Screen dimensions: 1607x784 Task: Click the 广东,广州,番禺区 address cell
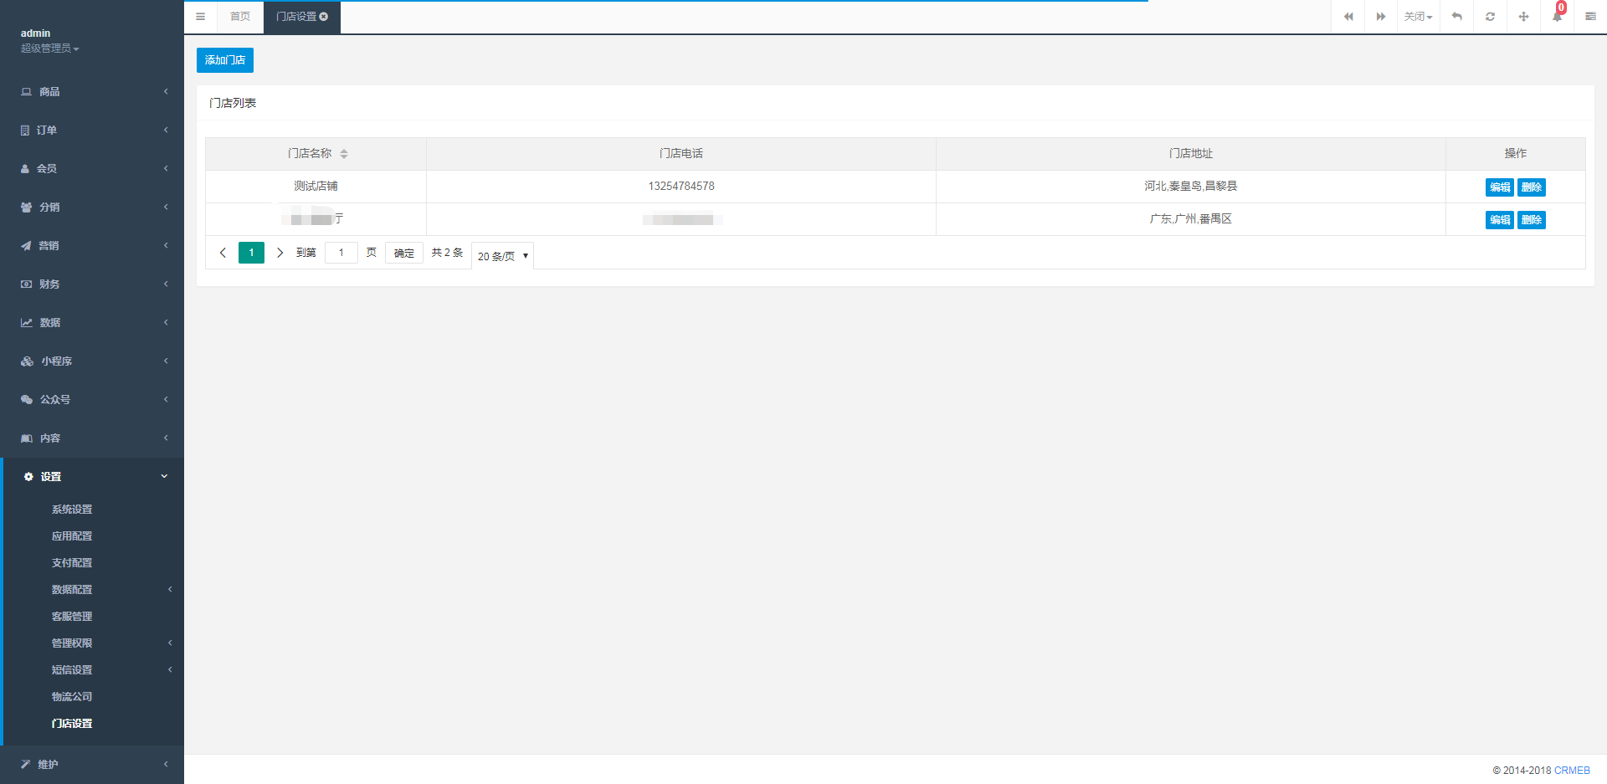(1191, 219)
